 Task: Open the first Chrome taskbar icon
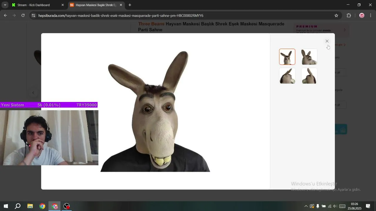42,206
